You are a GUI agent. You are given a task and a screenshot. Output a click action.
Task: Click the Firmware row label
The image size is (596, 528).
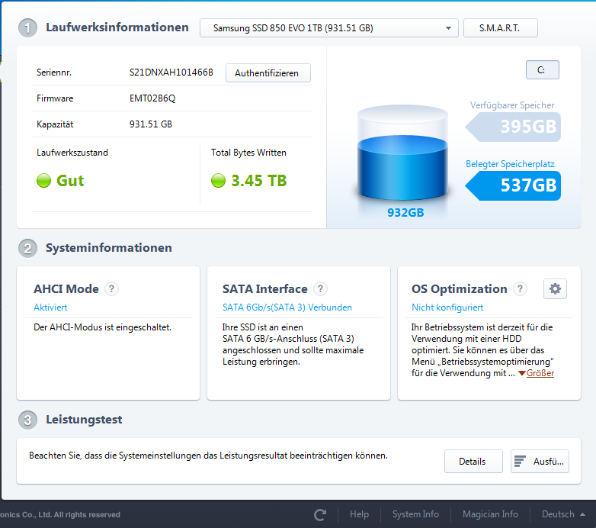55,98
